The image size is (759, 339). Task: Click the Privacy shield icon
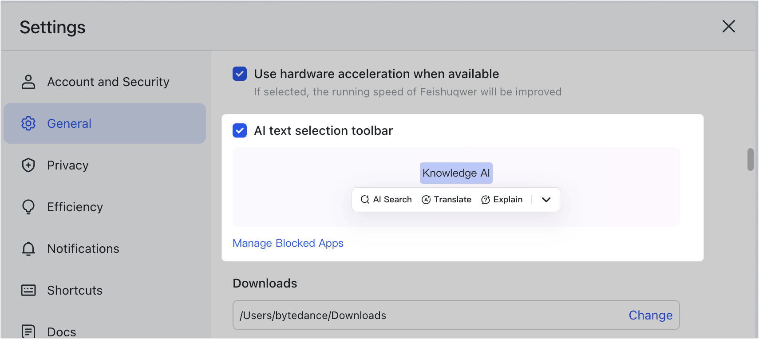point(28,165)
